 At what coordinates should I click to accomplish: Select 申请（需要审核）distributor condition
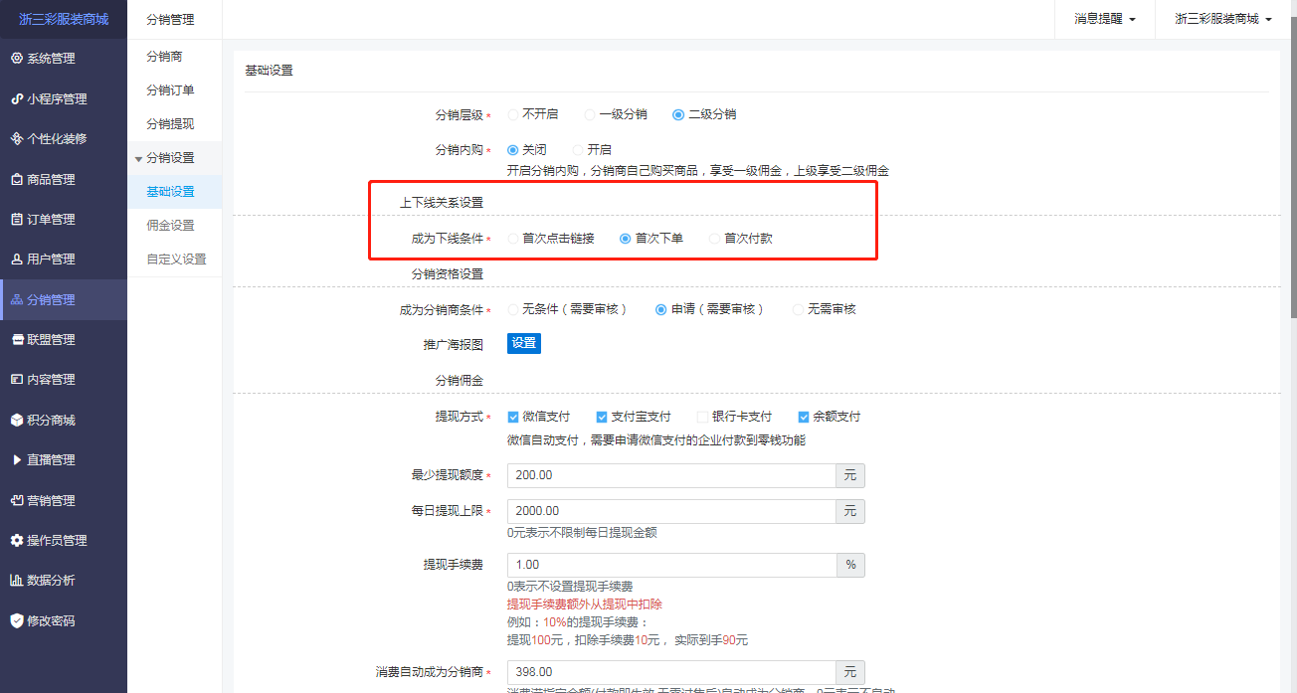[x=660, y=309]
